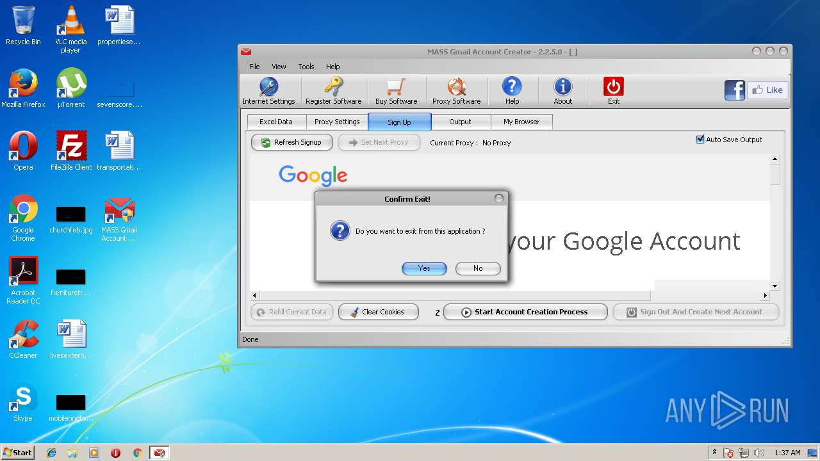
Task: Launch CCleaner desktop shortcut
Action: (x=23, y=339)
